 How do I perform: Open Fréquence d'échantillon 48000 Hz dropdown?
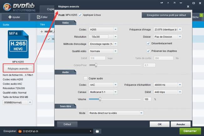180,85
